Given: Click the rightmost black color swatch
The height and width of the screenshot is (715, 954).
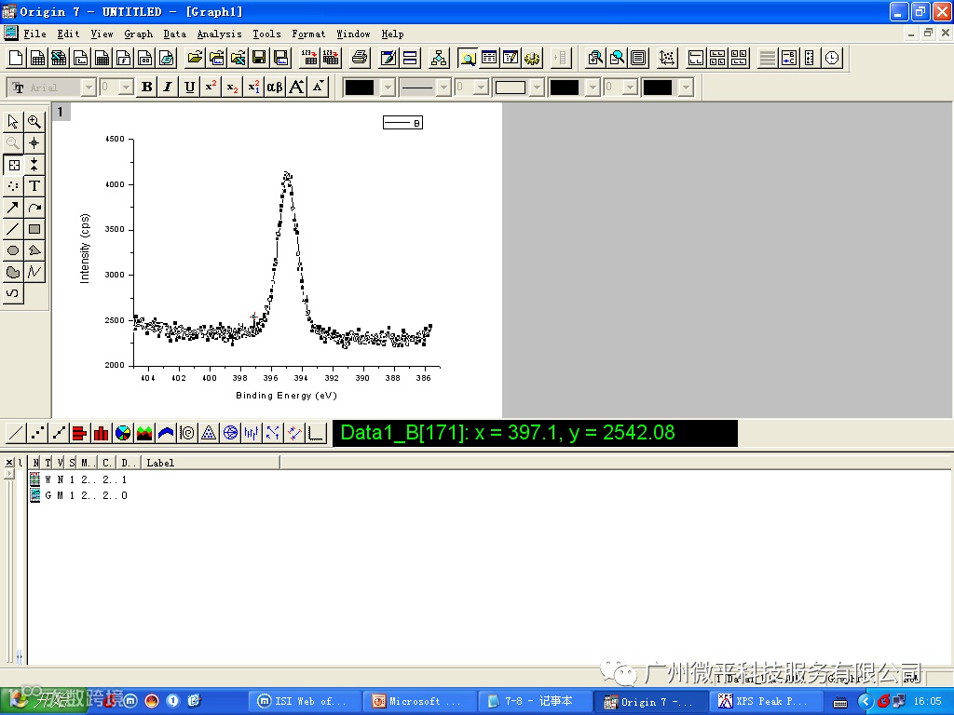Looking at the screenshot, I should [658, 88].
